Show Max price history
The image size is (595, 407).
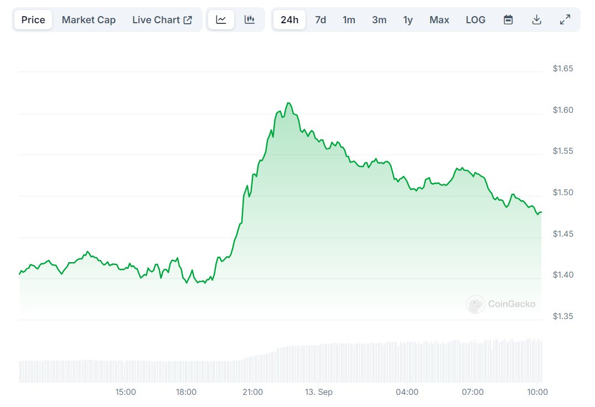(439, 20)
